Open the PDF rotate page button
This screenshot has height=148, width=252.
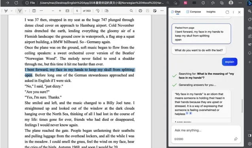click(x=98, y=11)
